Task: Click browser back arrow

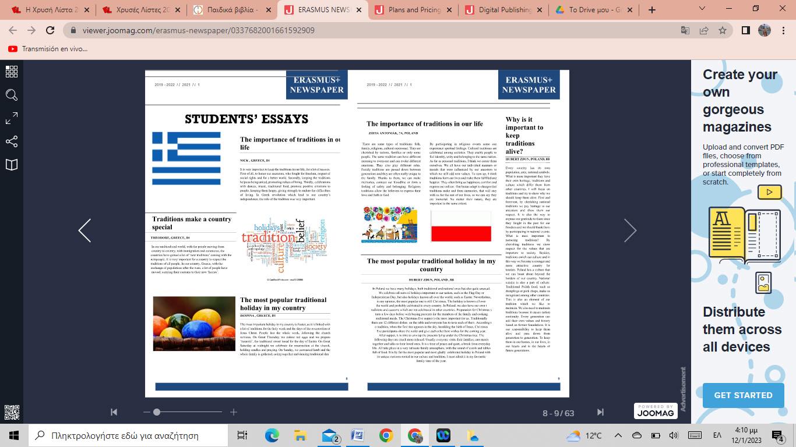Action: tap(13, 30)
